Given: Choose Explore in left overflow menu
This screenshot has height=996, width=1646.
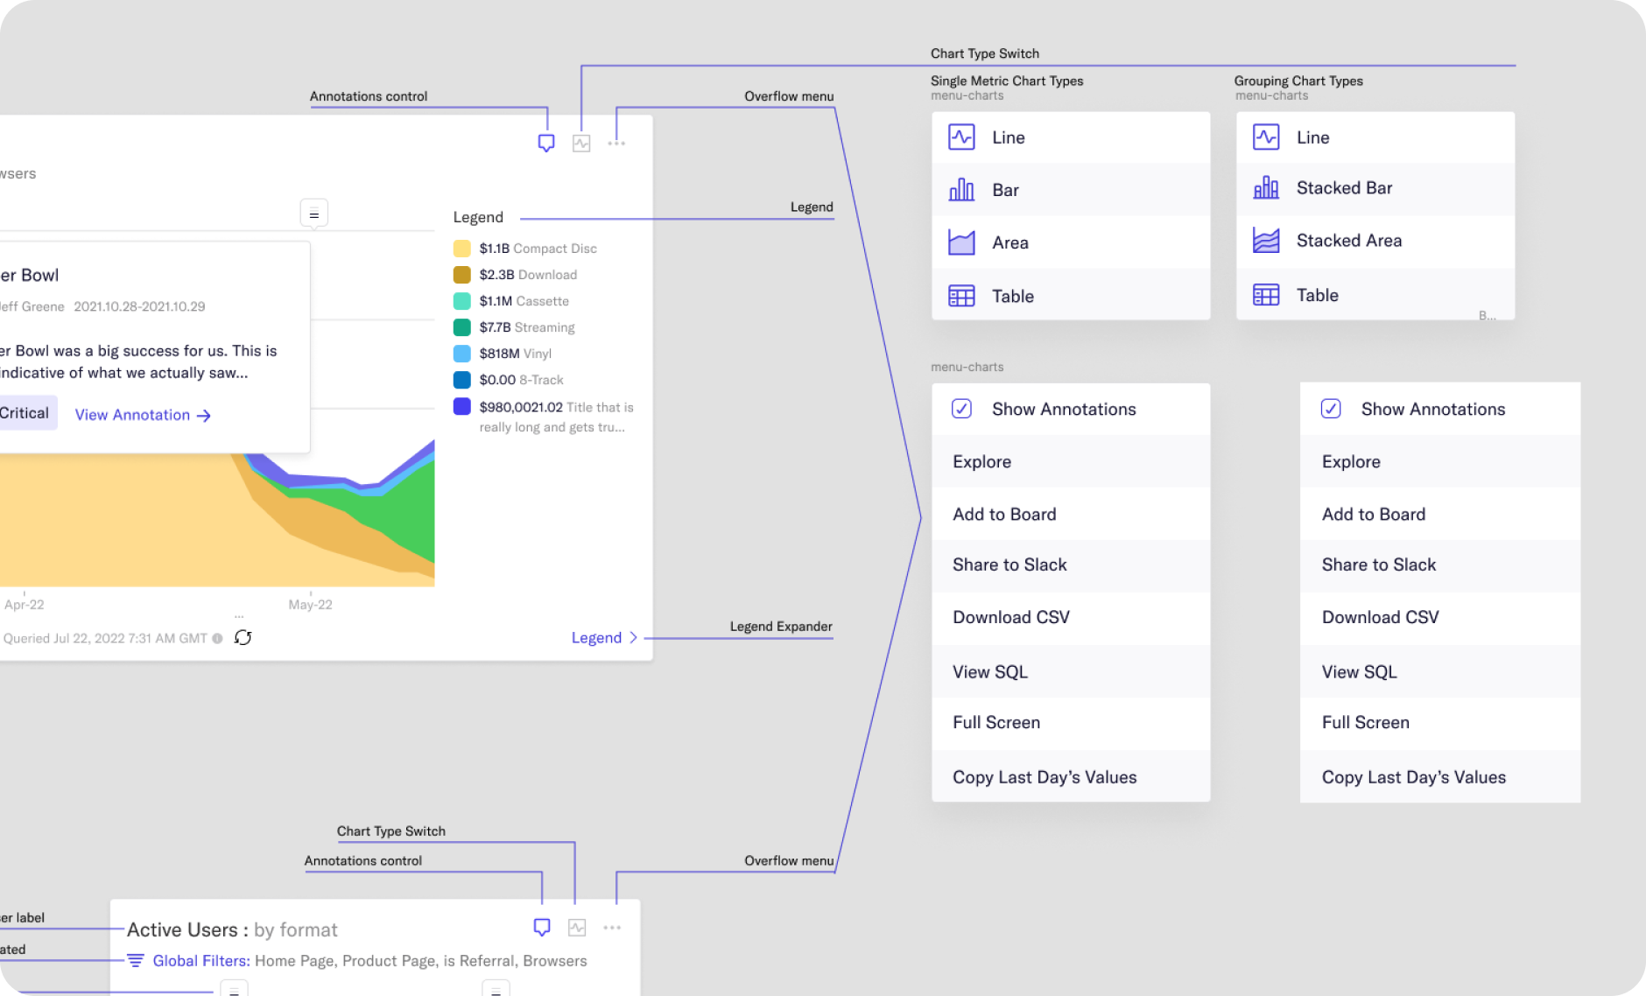Looking at the screenshot, I should pyautogui.click(x=1071, y=461).
